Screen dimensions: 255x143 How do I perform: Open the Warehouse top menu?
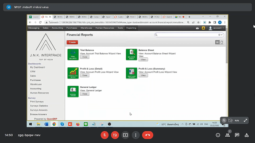[x=86, y=28]
